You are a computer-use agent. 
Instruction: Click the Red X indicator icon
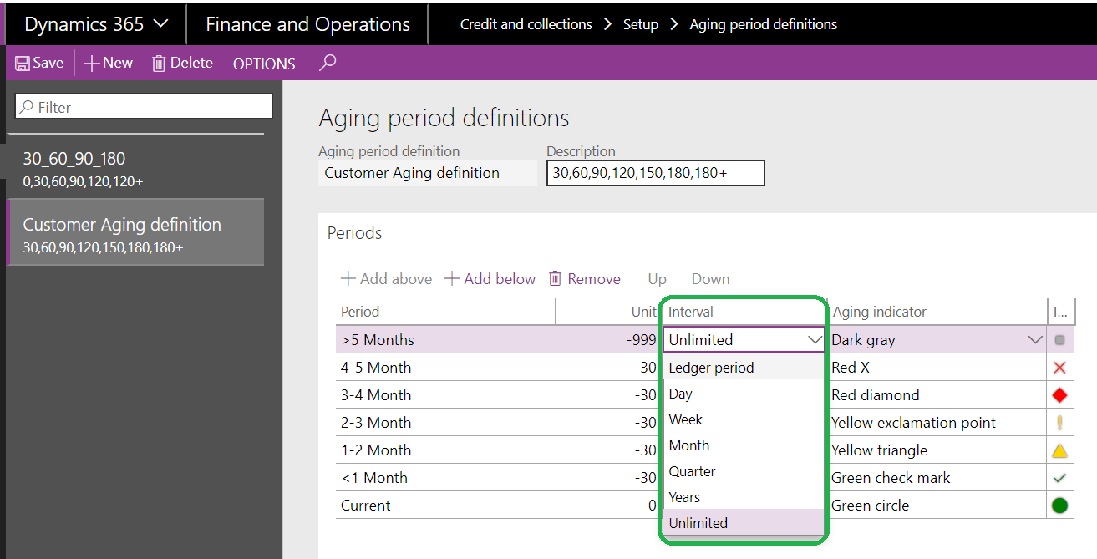point(1059,368)
